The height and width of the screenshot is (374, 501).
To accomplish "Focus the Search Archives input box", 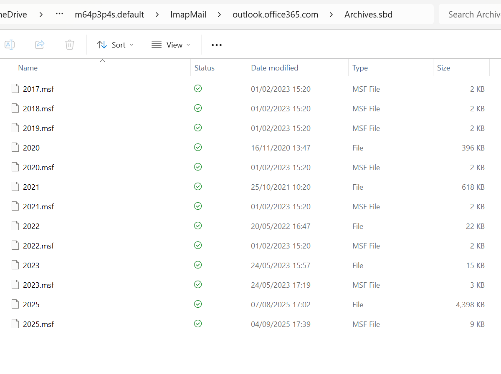I will point(472,15).
